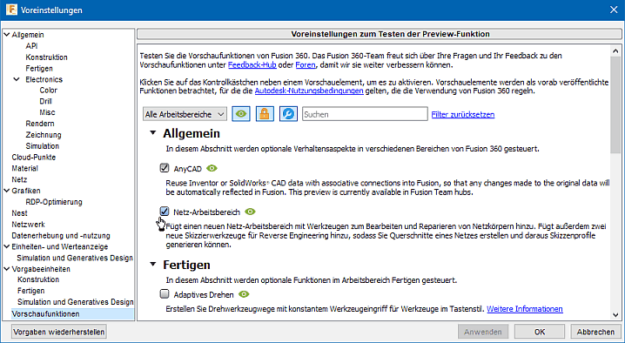The width and height of the screenshot is (625, 343).
Task: Open Netzwerk settings
Action: 28,224
